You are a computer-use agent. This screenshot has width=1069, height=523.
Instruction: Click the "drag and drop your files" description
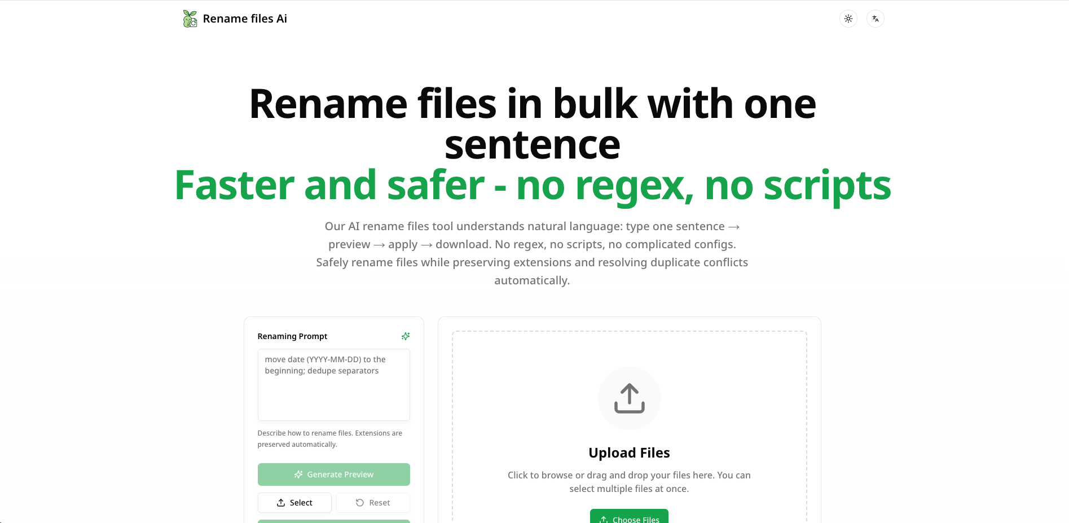click(x=629, y=482)
